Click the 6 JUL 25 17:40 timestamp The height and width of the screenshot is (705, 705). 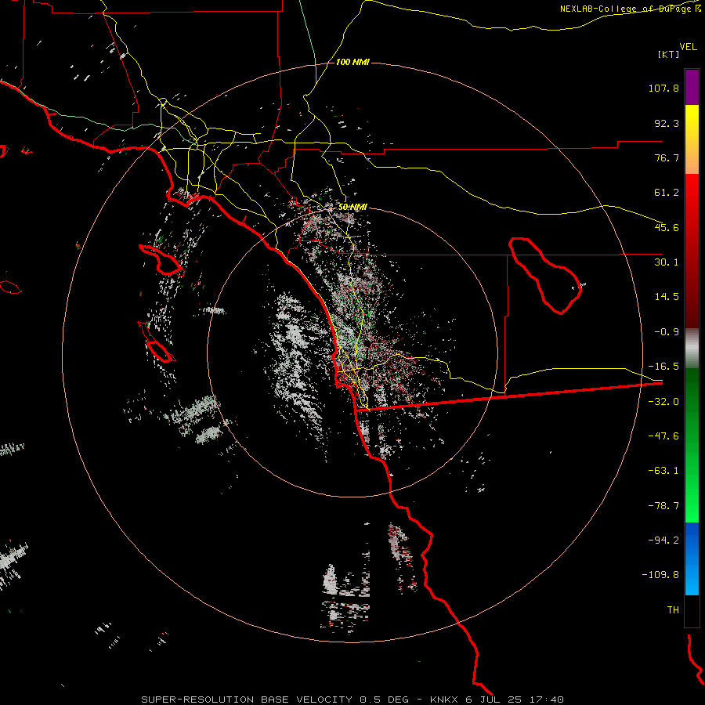pos(516,700)
